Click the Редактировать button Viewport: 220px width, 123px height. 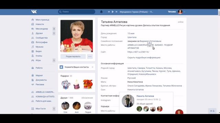(73, 56)
